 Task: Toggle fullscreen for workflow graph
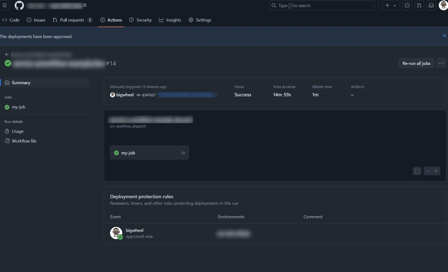pos(417,171)
